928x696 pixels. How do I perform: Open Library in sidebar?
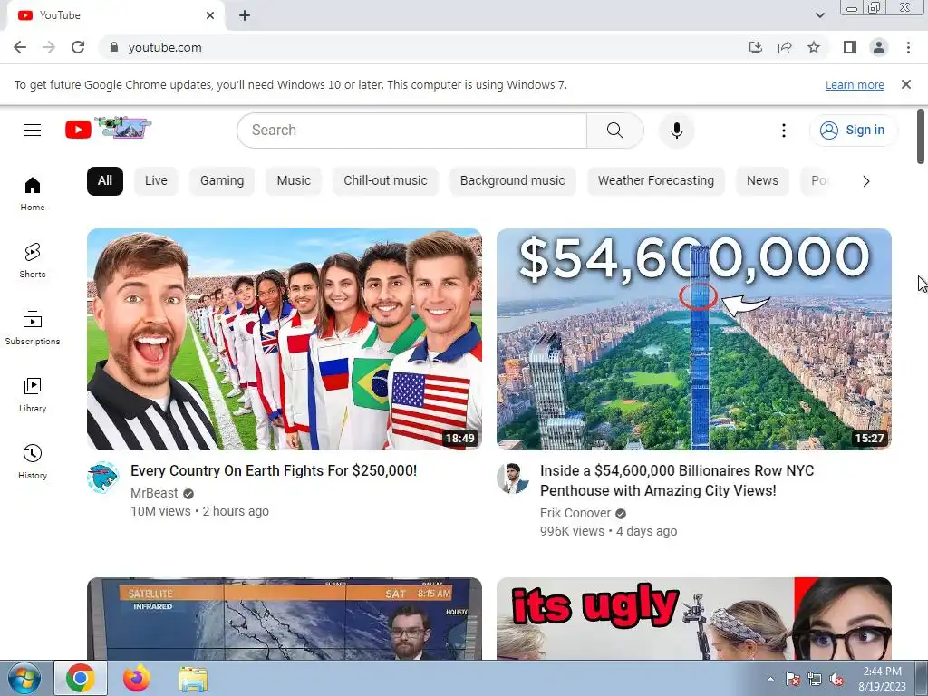pos(33,395)
